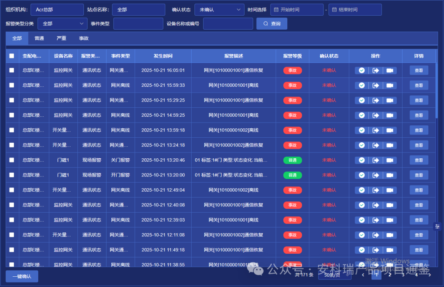Click the table's vertical scrollbar

point(437,90)
